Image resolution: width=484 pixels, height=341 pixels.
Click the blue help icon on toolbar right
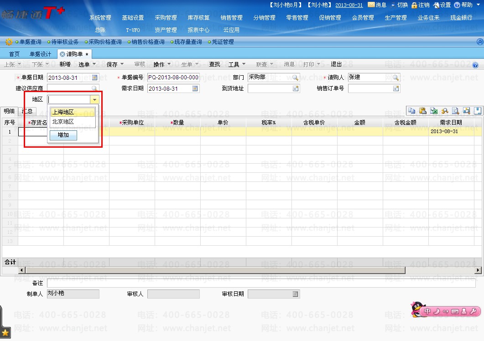(475, 65)
